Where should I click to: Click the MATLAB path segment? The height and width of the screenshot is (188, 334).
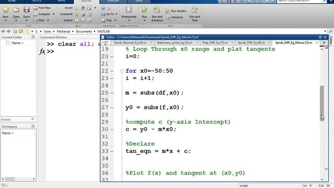click(103, 31)
